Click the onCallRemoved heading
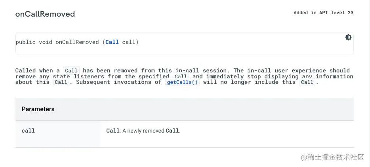 [45, 14]
